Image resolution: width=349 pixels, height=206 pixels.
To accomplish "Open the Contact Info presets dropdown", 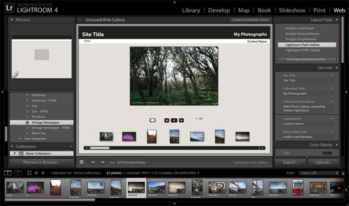I will (x=331, y=119).
